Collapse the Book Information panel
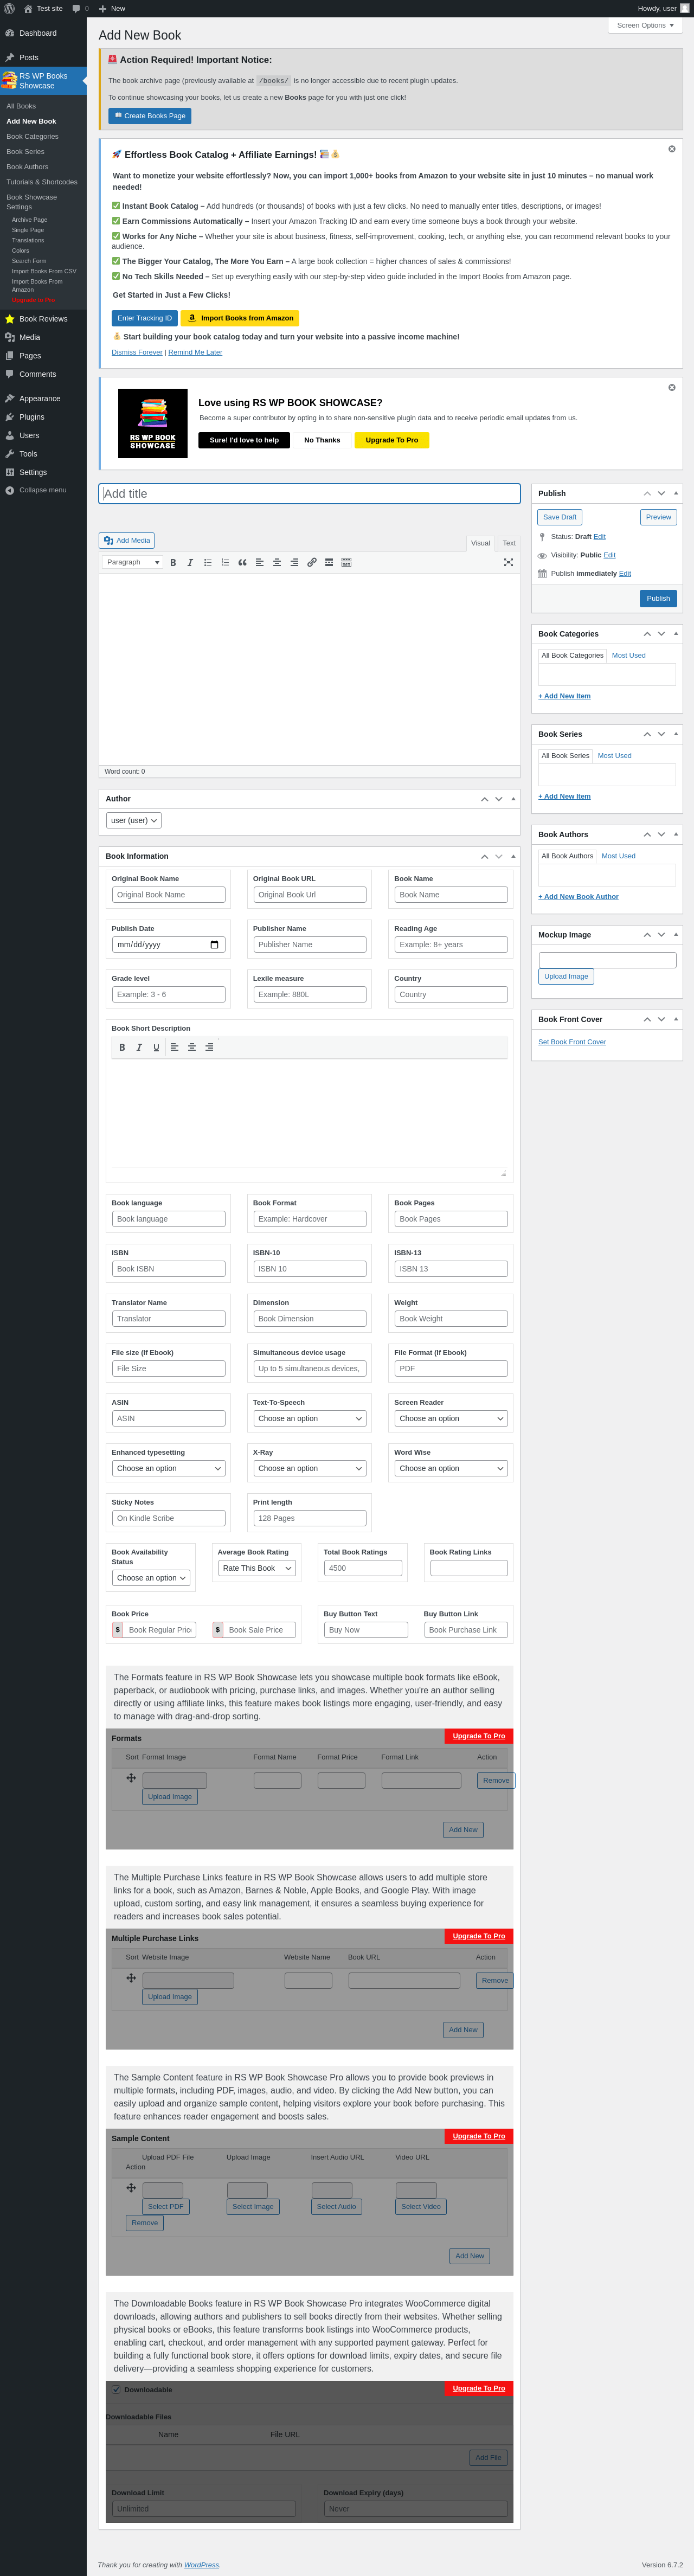 513,856
